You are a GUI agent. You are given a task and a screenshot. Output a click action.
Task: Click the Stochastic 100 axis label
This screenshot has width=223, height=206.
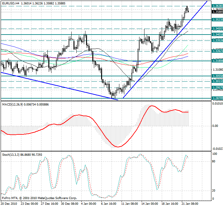tap(215, 154)
